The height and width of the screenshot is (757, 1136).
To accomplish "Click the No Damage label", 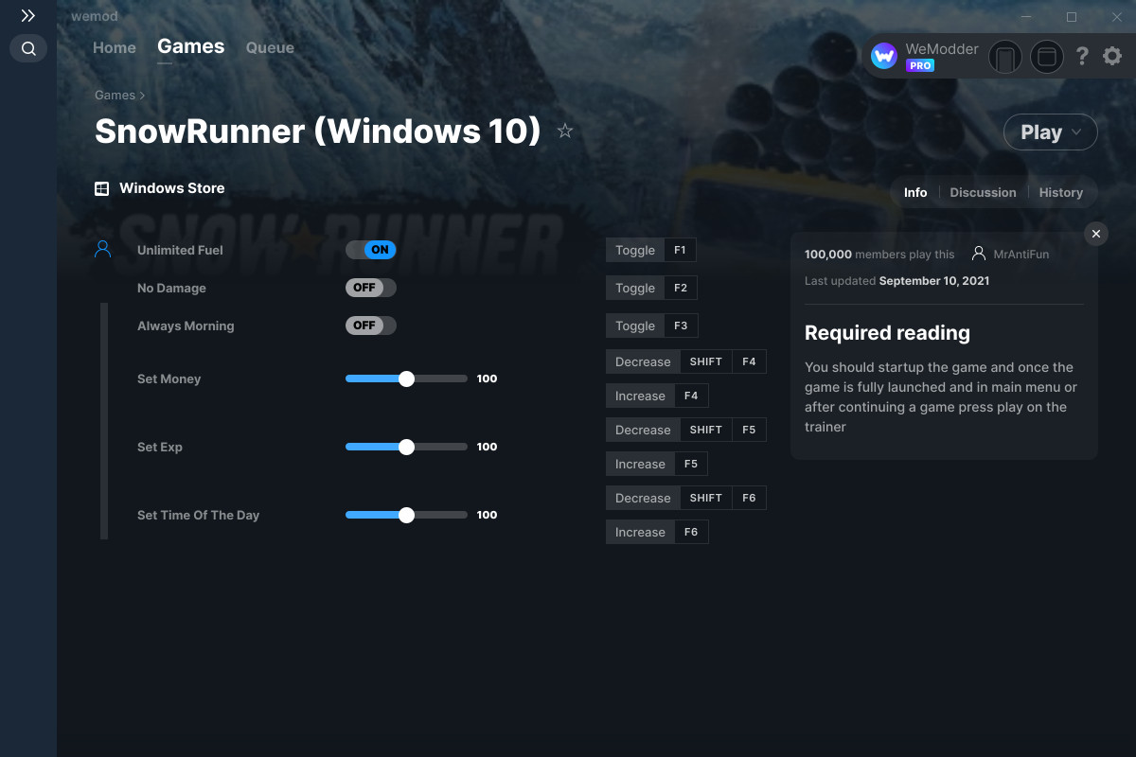I will 171,288.
